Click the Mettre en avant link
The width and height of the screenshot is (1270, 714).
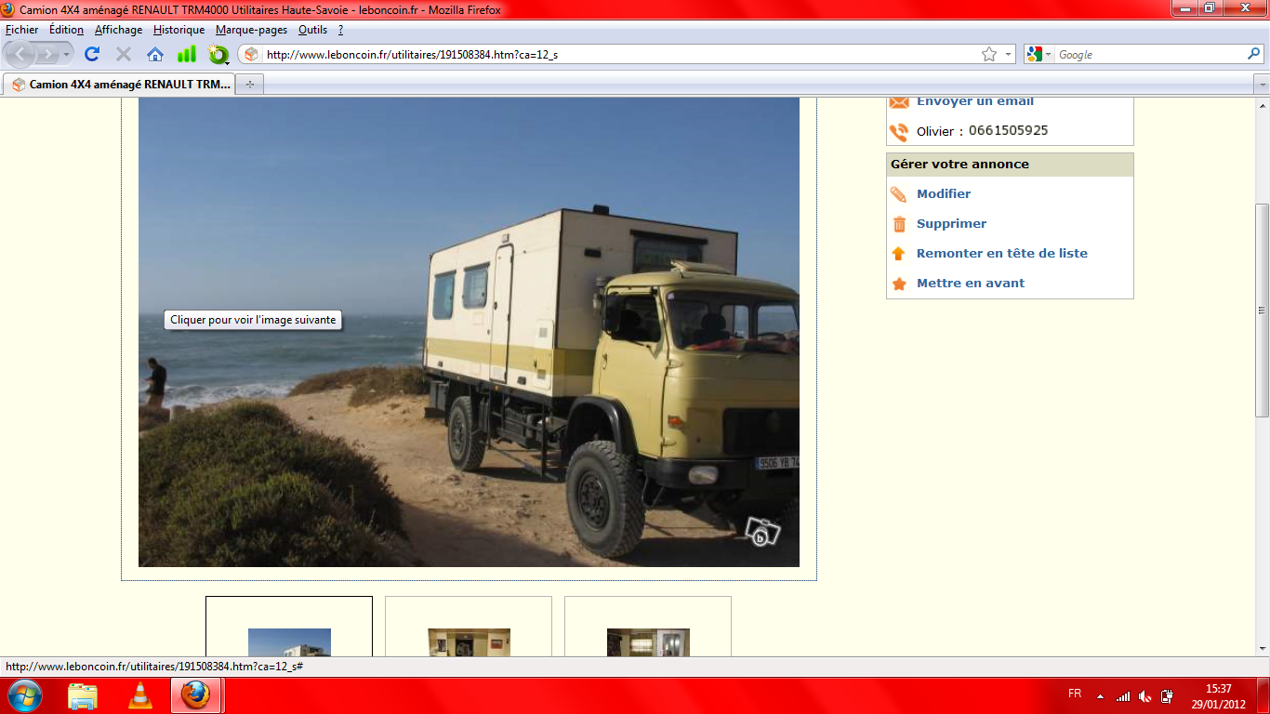(970, 284)
